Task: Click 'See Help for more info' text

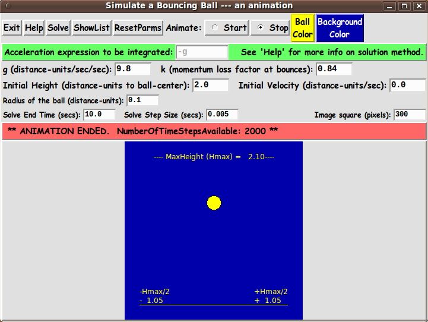Action: click(x=332, y=52)
